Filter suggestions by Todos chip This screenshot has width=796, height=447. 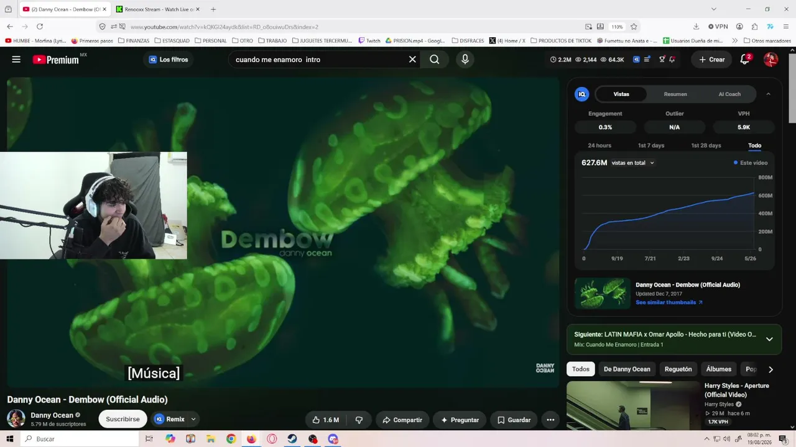point(581,369)
